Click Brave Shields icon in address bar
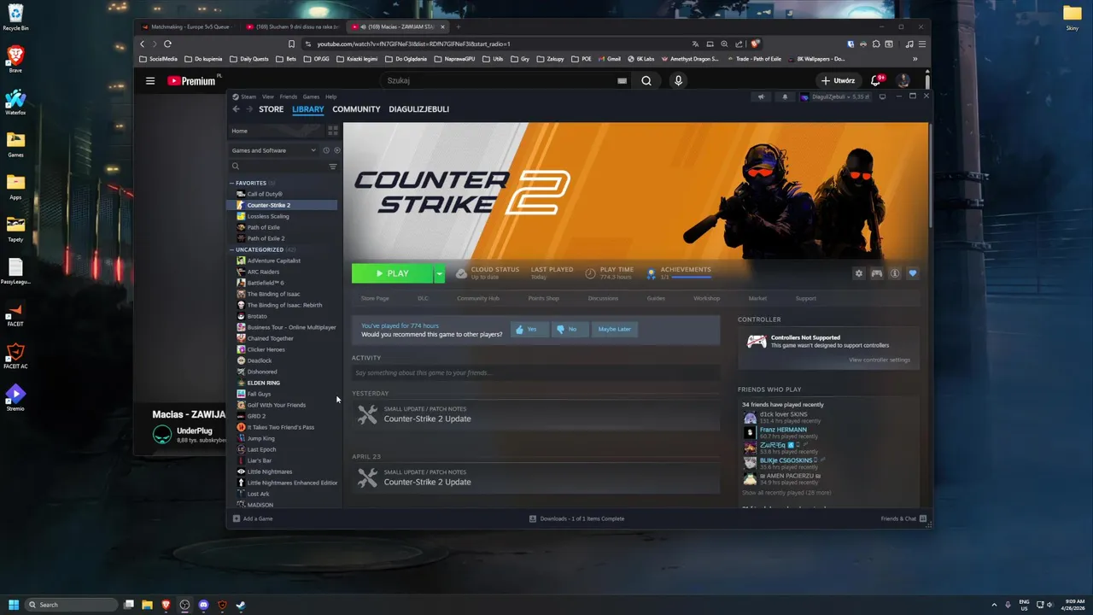 click(755, 44)
